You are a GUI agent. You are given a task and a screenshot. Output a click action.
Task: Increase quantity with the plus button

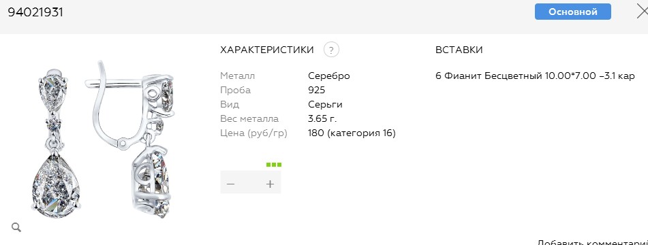tap(271, 184)
